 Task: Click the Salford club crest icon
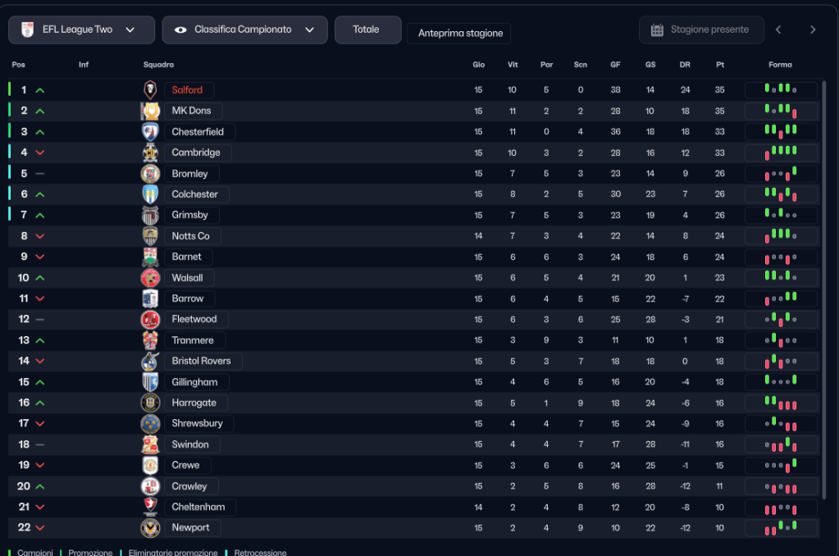[150, 90]
